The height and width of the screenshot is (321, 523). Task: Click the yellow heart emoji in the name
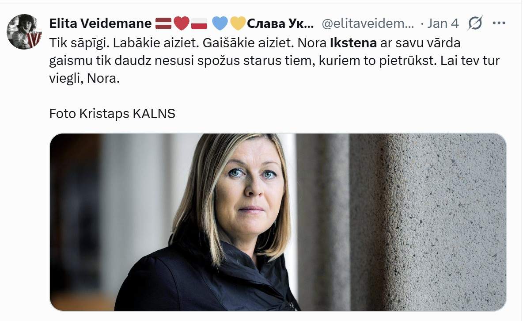(238, 23)
